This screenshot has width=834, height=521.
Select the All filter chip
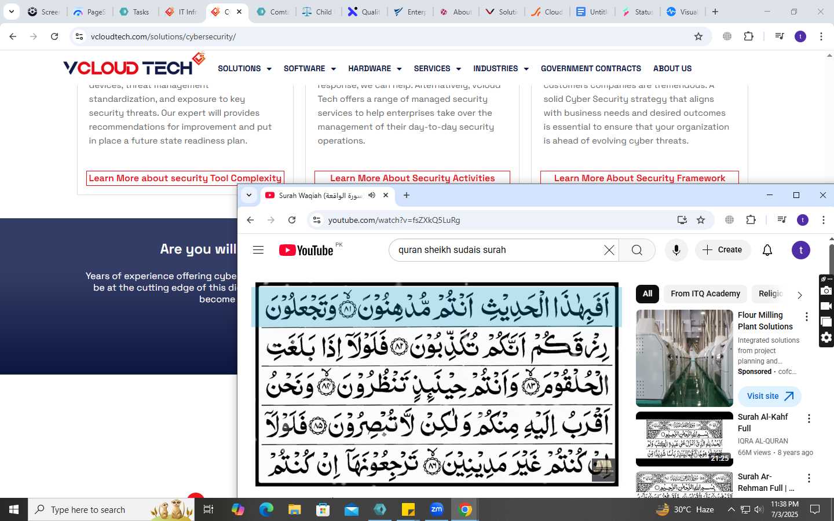tap(647, 293)
